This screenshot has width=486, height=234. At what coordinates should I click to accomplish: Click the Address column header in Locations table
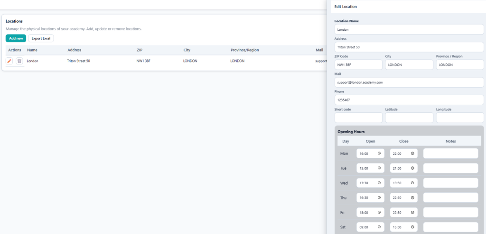75,50
